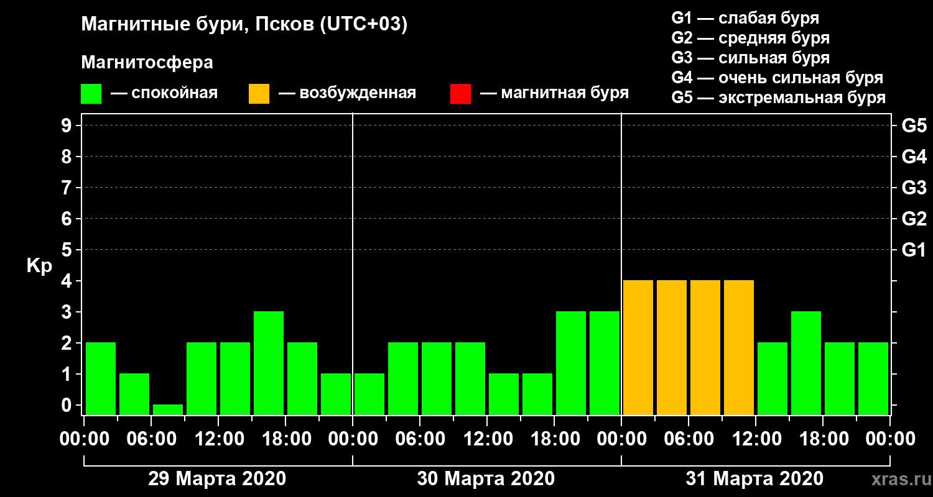Click the G3 tick label on right axis
The height and width of the screenshot is (497, 933).
914,188
